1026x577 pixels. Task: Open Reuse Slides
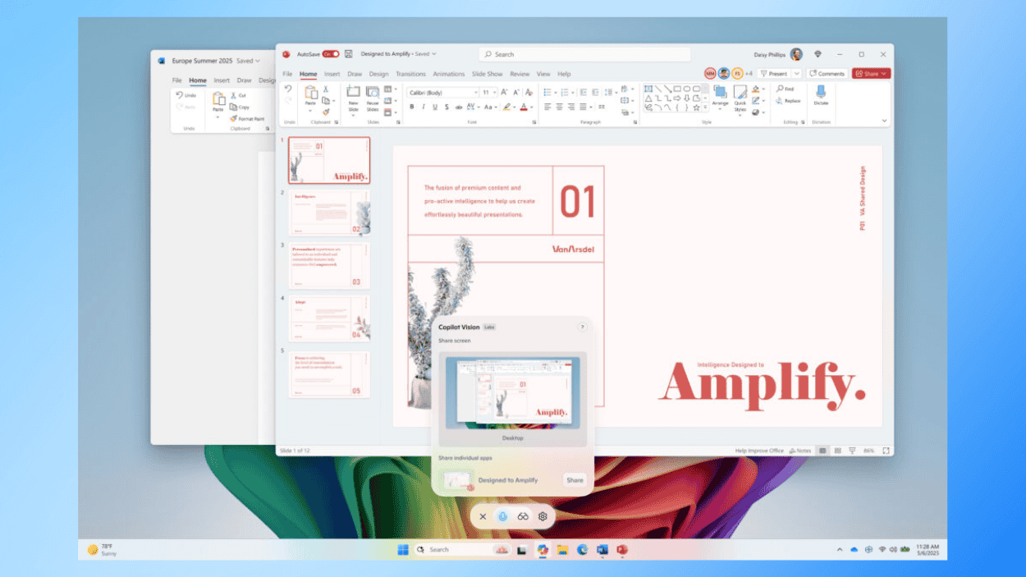coord(373,98)
